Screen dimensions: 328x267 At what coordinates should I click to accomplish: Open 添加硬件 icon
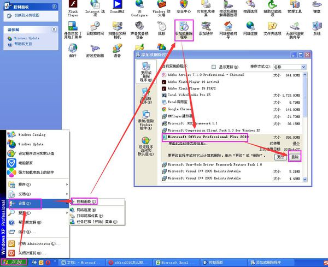206,29
